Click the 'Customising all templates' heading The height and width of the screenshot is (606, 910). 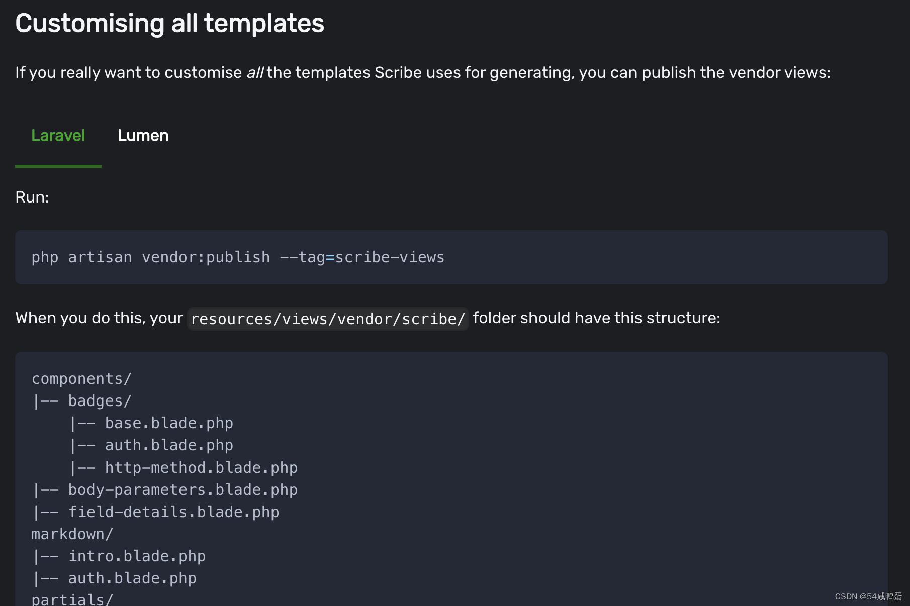(169, 24)
